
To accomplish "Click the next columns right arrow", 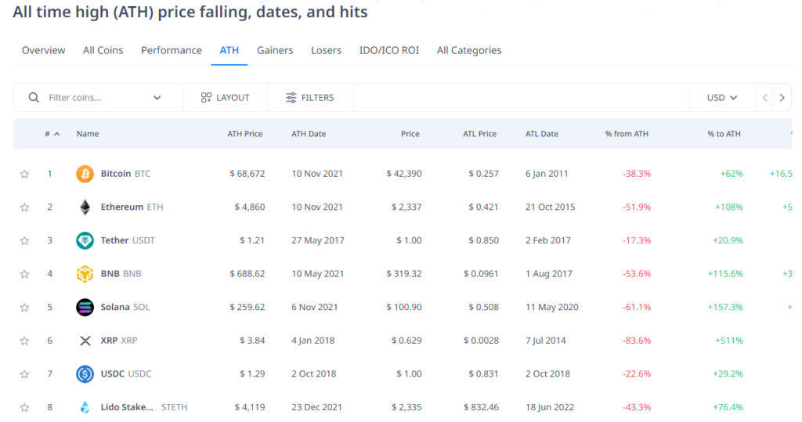I will pyautogui.click(x=782, y=97).
